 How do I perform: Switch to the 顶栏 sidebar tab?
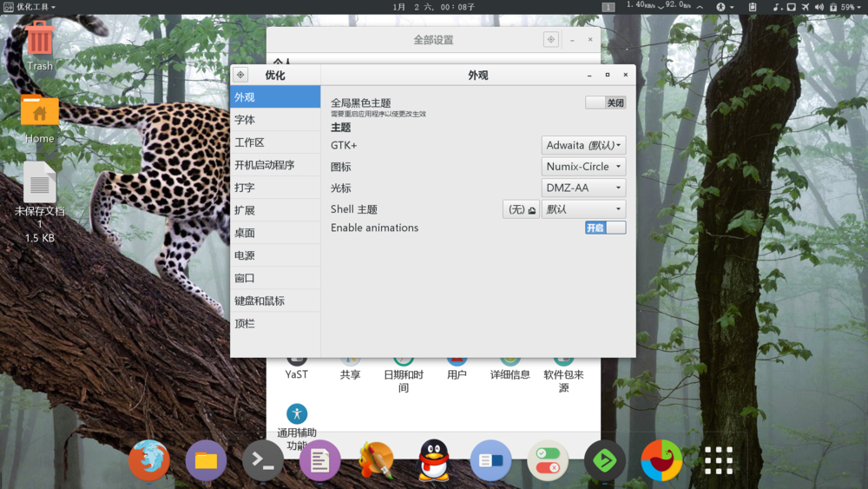[x=275, y=323]
